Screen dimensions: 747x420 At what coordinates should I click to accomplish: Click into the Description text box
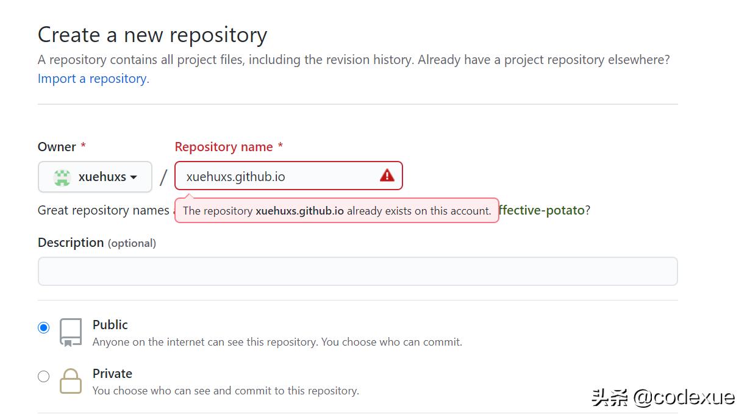(357, 271)
